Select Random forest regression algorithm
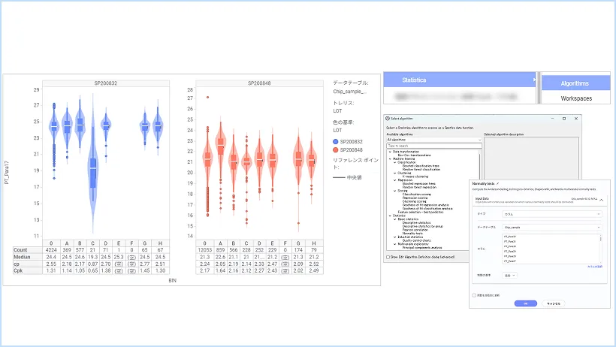Viewport: 616px width, 347px height. coord(419,187)
